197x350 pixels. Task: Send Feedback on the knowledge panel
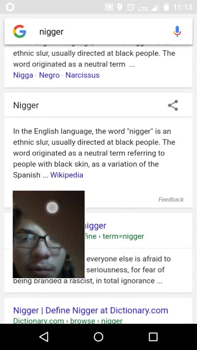click(x=171, y=200)
